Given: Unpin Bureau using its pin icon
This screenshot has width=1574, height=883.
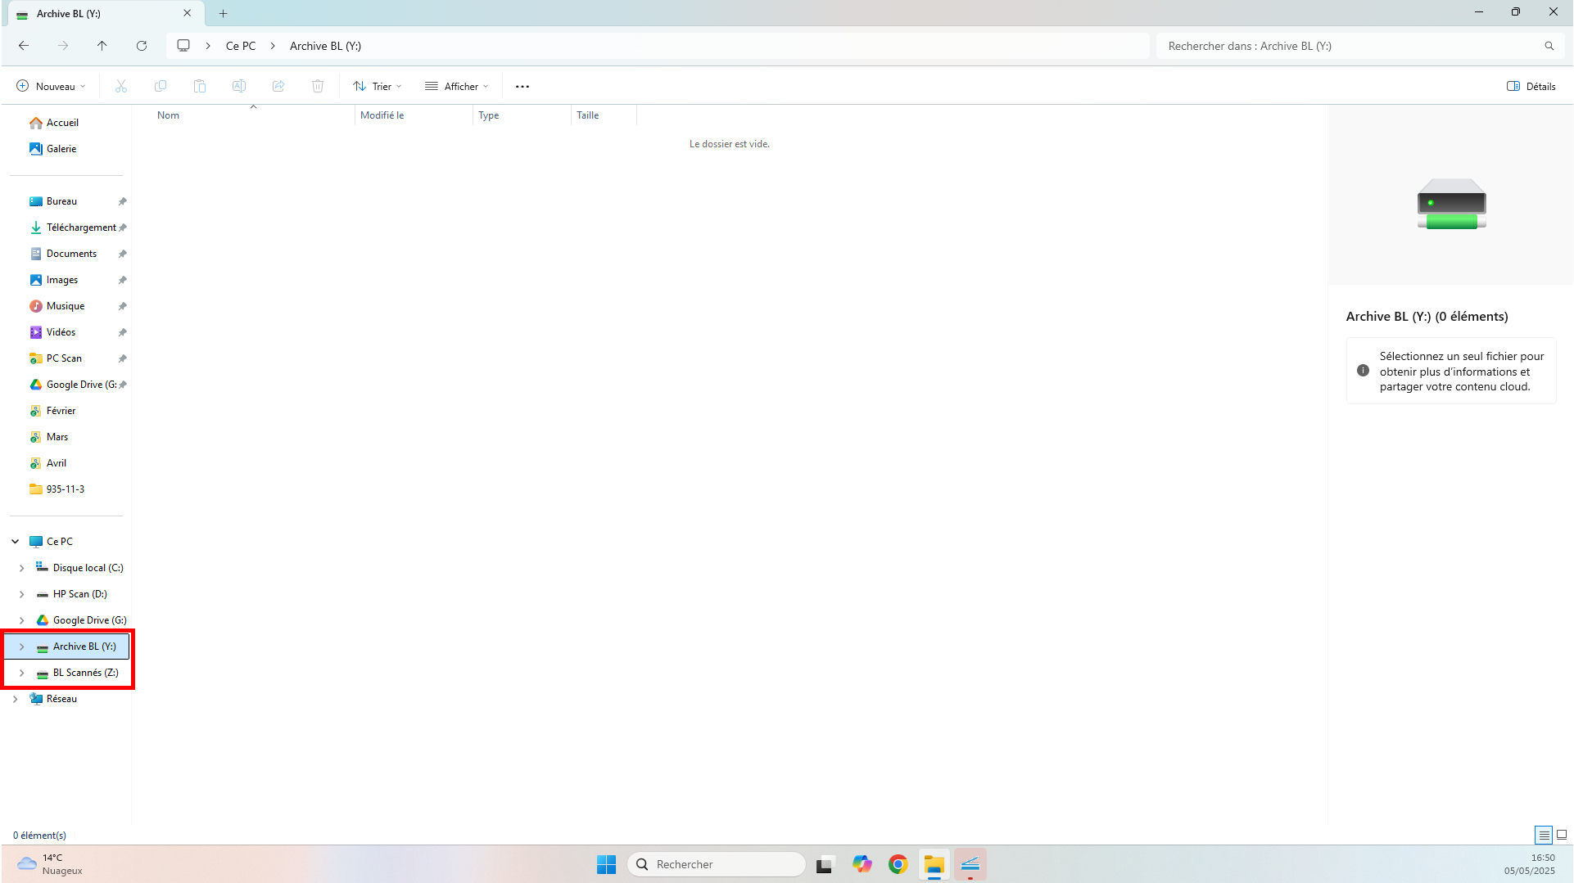Looking at the screenshot, I should [x=122, y=201].
